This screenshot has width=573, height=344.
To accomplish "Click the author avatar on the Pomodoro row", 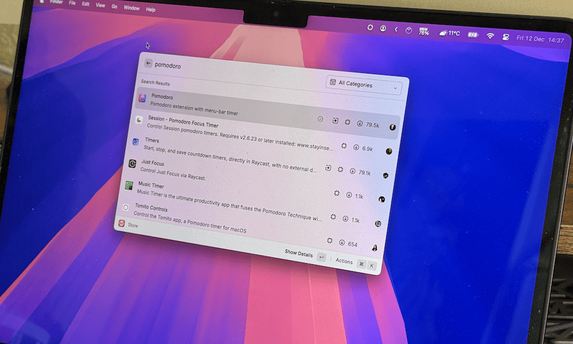I will pos(393,127).
